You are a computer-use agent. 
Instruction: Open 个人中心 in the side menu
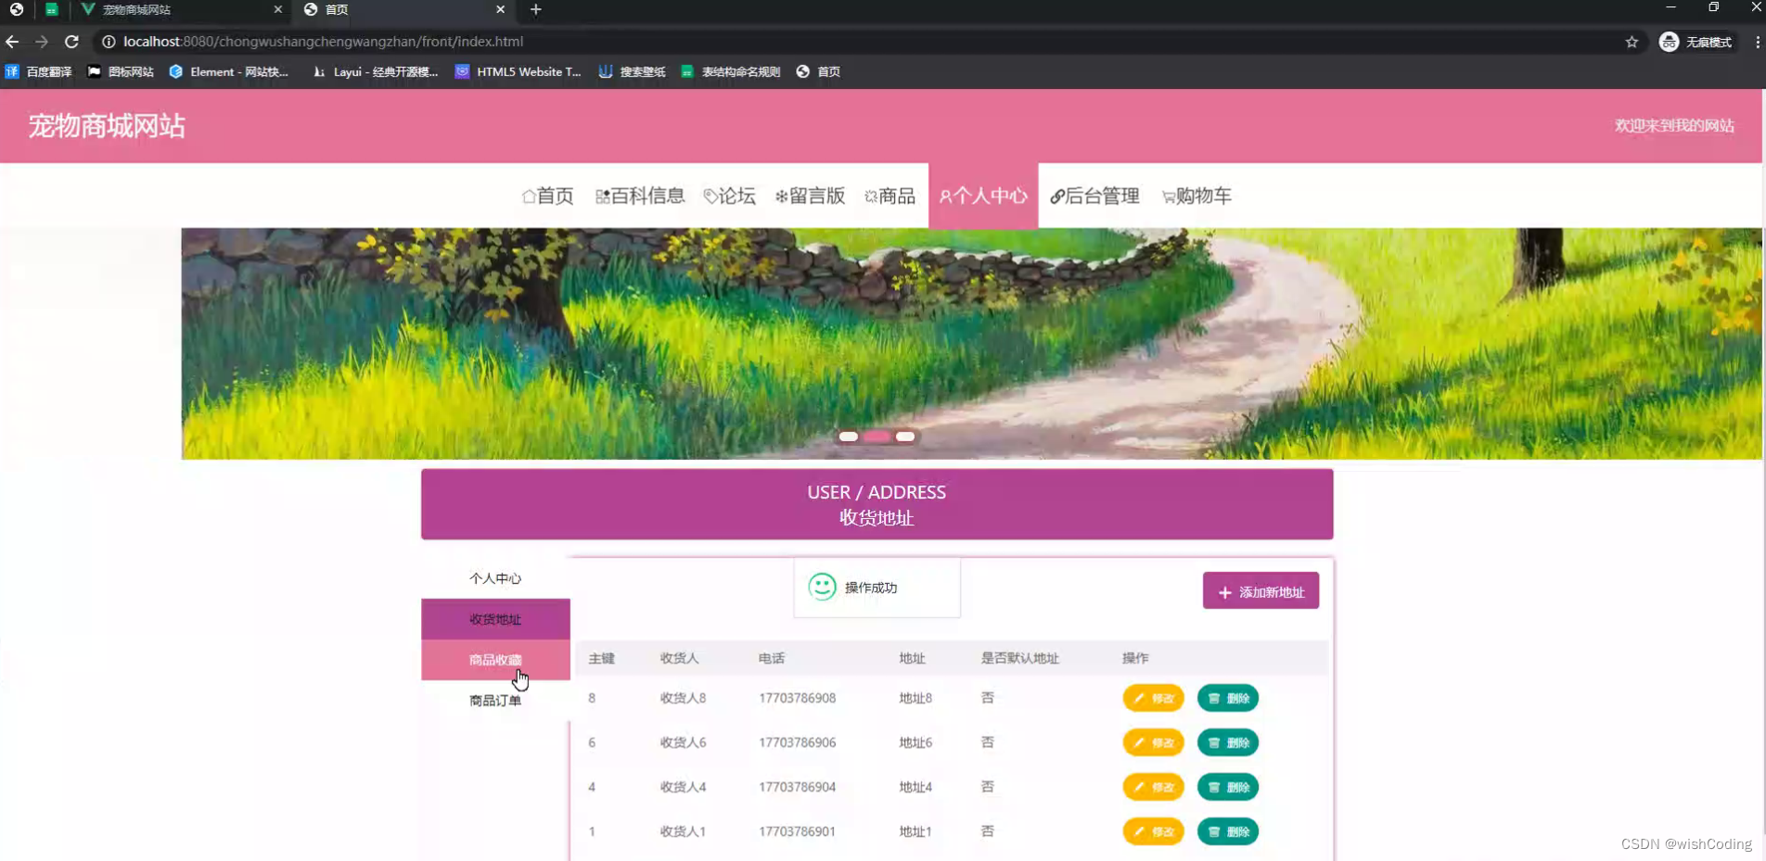pyautogui.click(x=495, y=578)
